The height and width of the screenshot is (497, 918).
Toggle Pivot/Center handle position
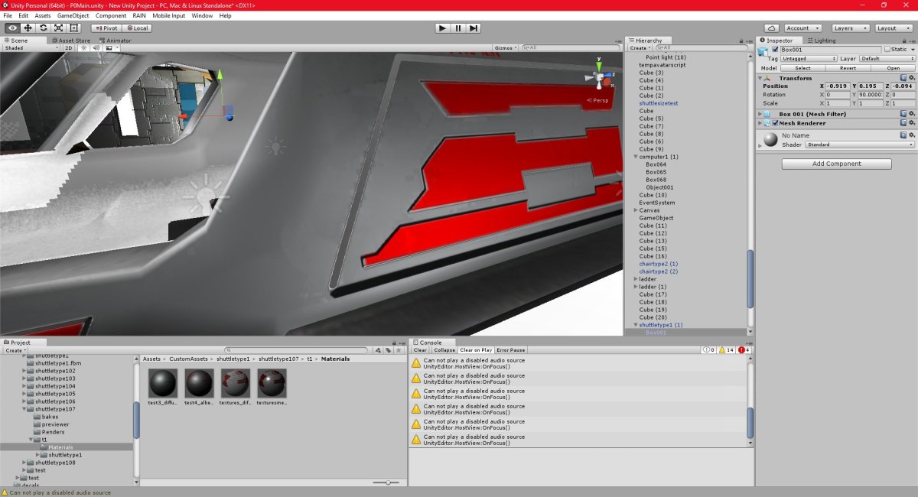click(108, 28)
